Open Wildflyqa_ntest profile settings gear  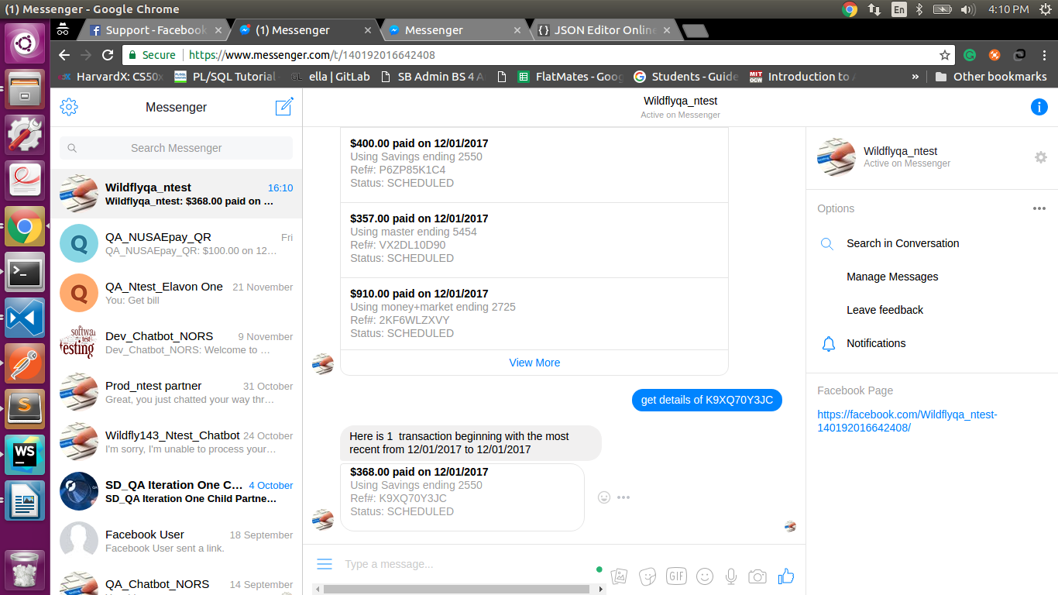tap(1041, 157)
